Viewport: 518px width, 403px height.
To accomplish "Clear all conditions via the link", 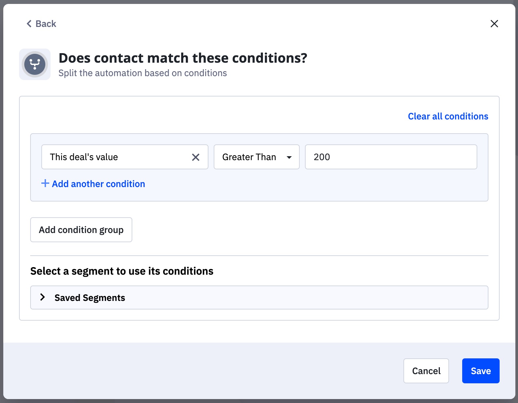I will (x=448, y=116).
